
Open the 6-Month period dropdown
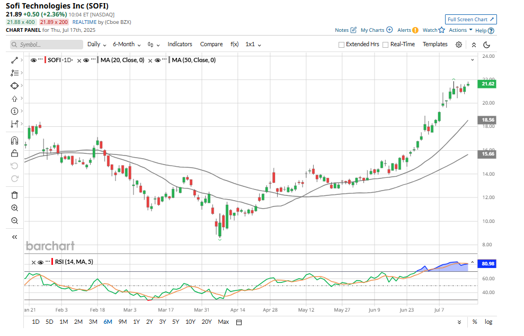[127, 44]
